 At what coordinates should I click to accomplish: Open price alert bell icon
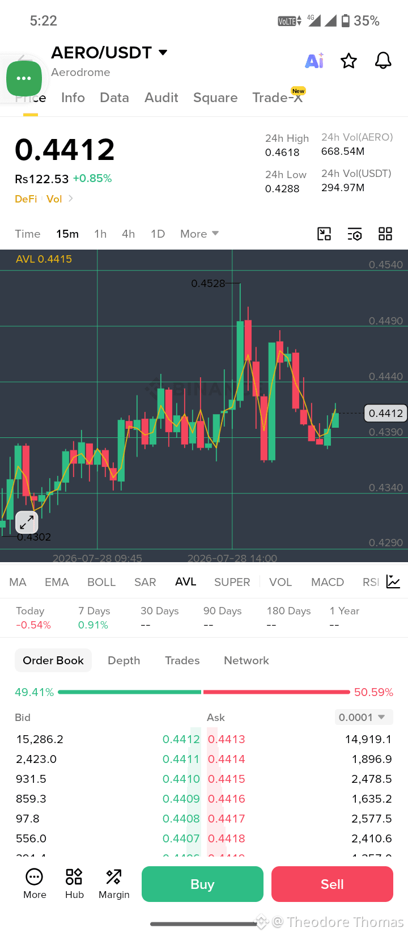[x=383, y=61]
